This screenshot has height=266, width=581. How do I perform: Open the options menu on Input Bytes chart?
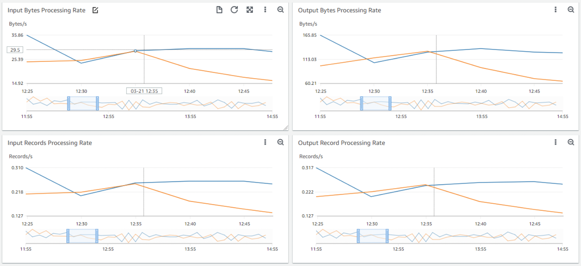coord(265,9)
